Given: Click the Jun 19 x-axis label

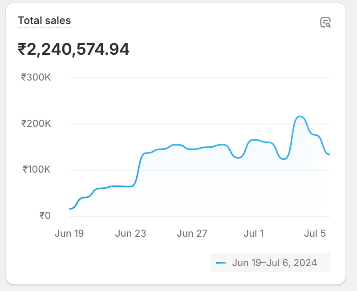Looking at the screenshot, I should click(69, 234).
